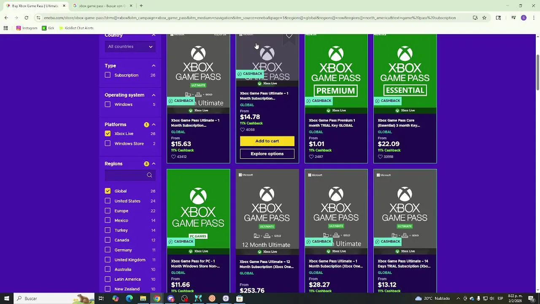Image resolution: width=540 pixels, height=304 pixels.
Task: Click the magnifier icon in the Regions search
Action: point(149,175)
